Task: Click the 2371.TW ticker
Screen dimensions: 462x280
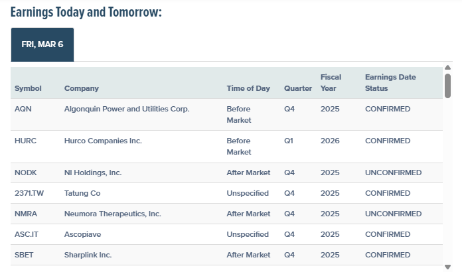Action: click(x=30, y=193)
